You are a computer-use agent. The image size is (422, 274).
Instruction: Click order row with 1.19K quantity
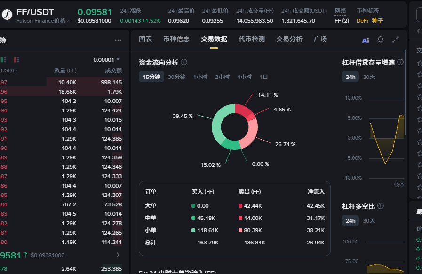tap(61, 242)
